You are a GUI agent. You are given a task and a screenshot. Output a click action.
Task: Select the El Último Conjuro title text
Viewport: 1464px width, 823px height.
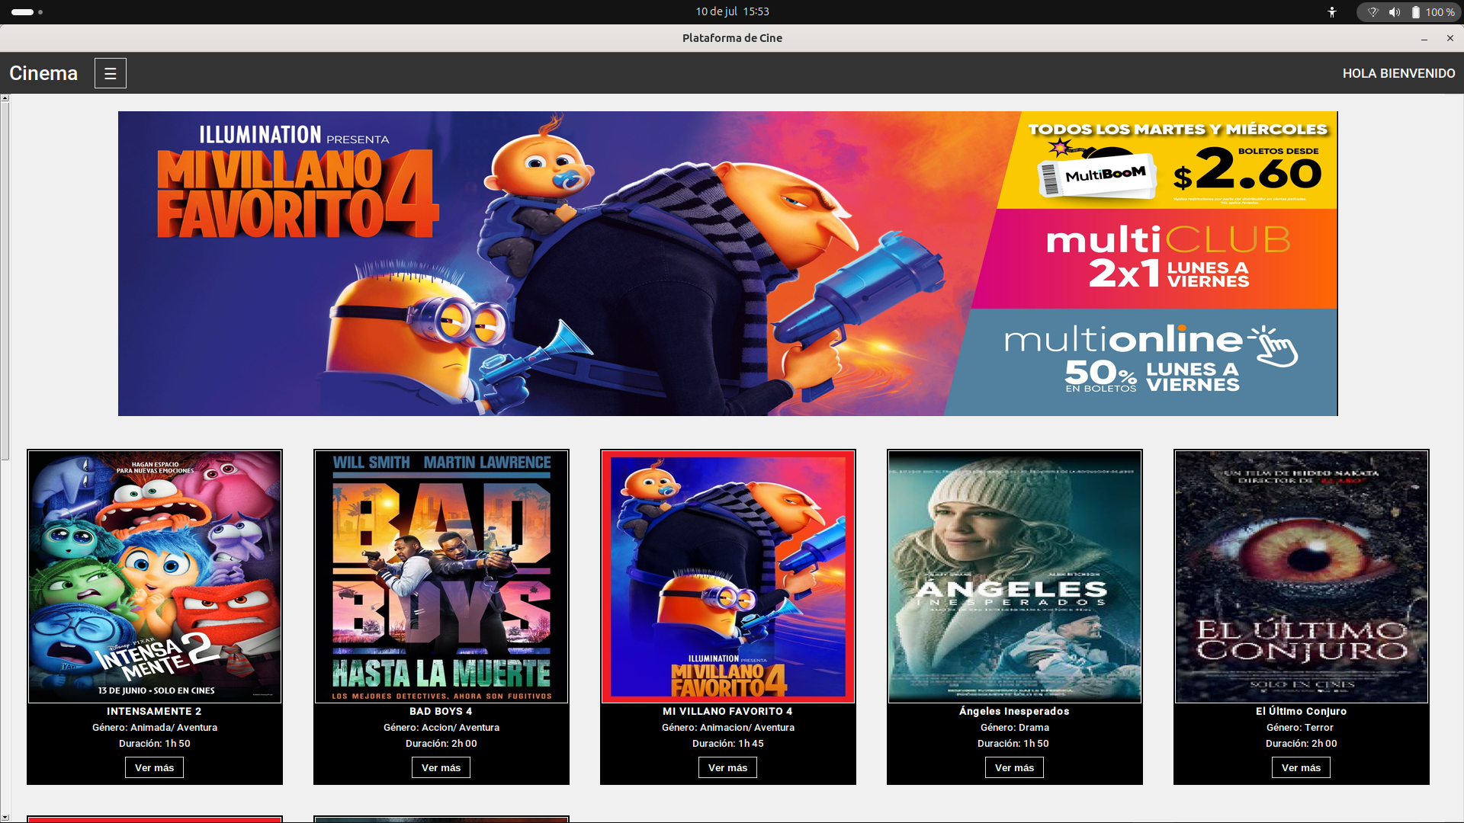point(1301,711)
